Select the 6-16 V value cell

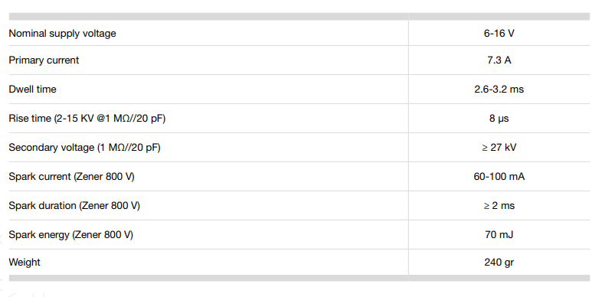point(499,34)
